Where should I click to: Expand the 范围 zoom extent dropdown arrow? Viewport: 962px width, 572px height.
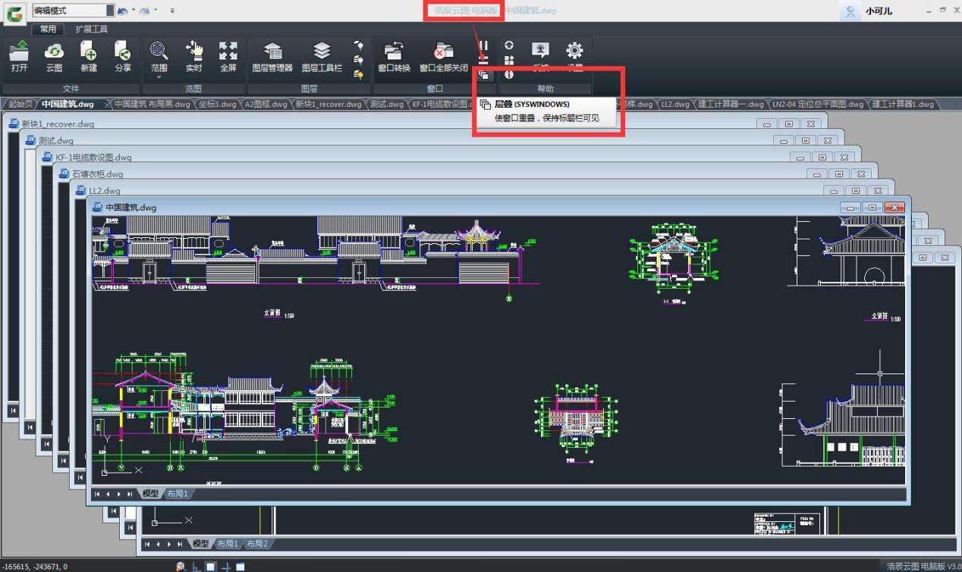159,77
